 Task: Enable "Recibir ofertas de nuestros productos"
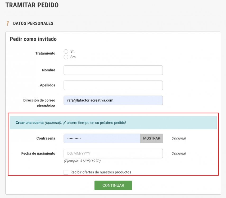tap(66, 172)
